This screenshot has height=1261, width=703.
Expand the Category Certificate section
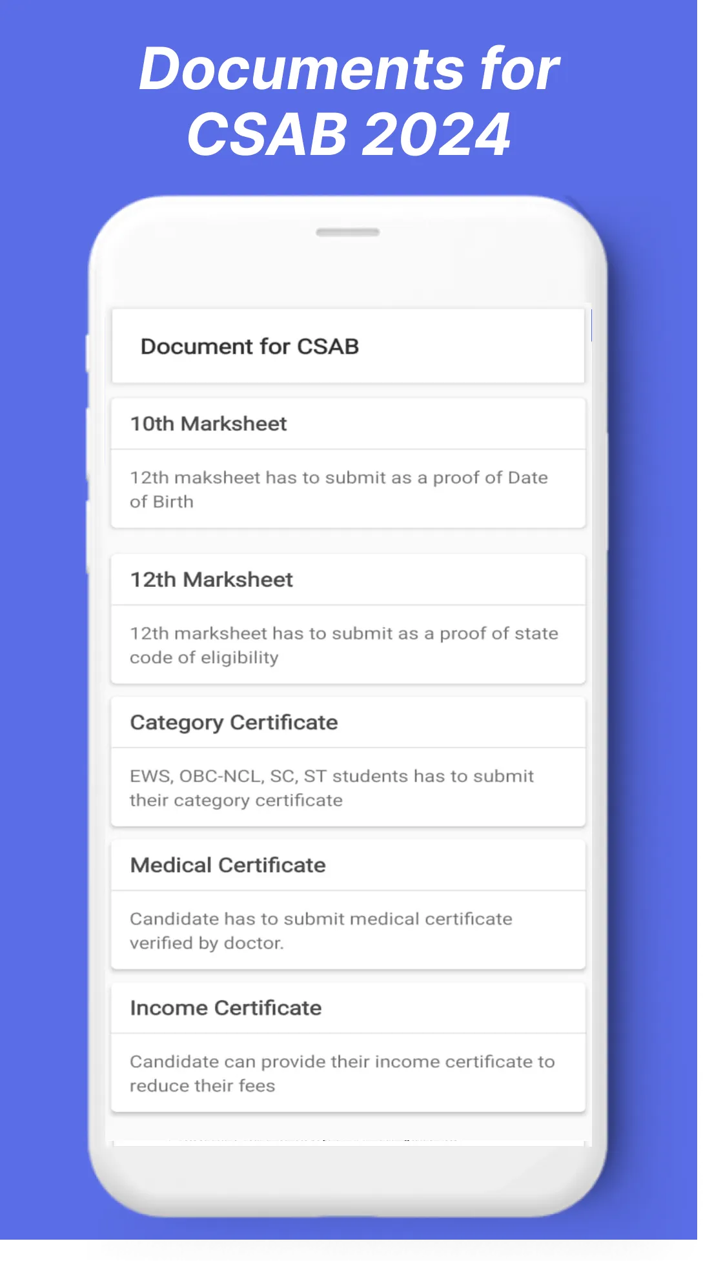point(348,723)
